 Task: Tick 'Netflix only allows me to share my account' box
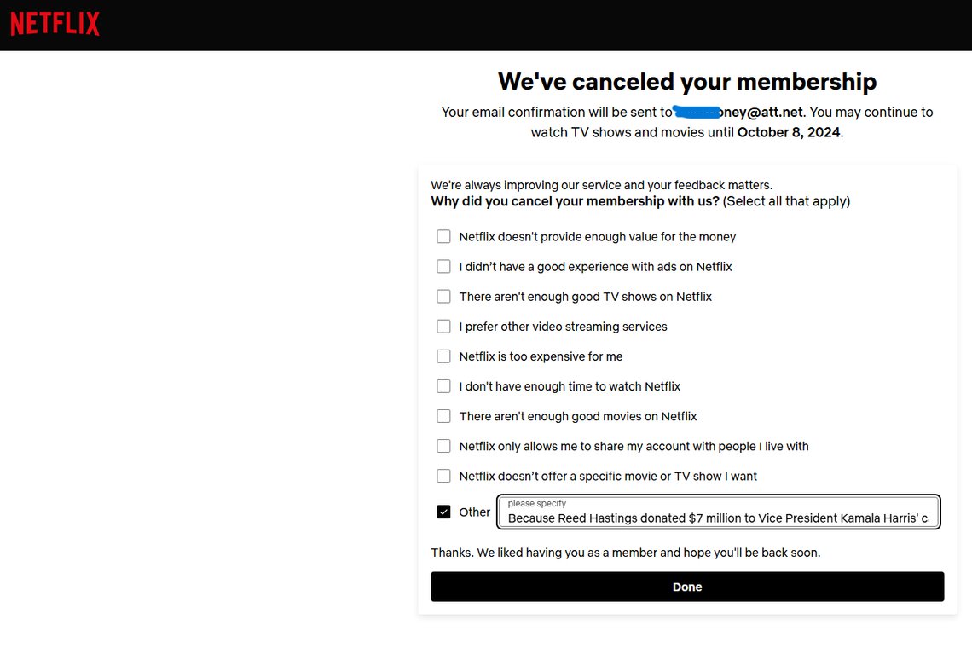coord(443,446)
